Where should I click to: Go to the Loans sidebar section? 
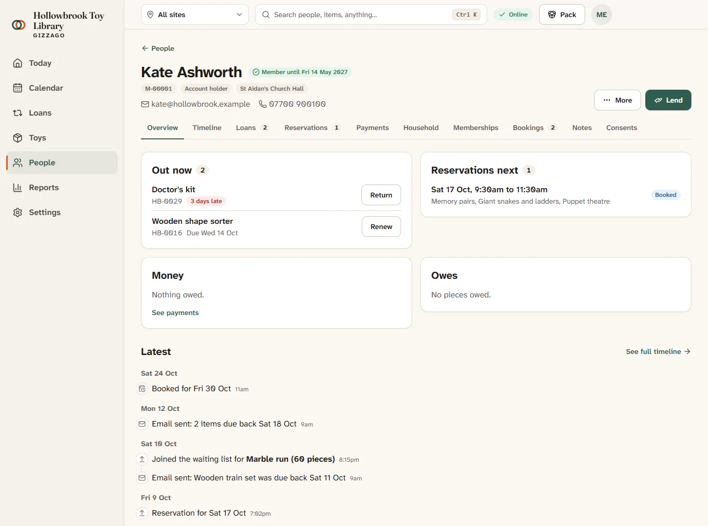[62, 113]
